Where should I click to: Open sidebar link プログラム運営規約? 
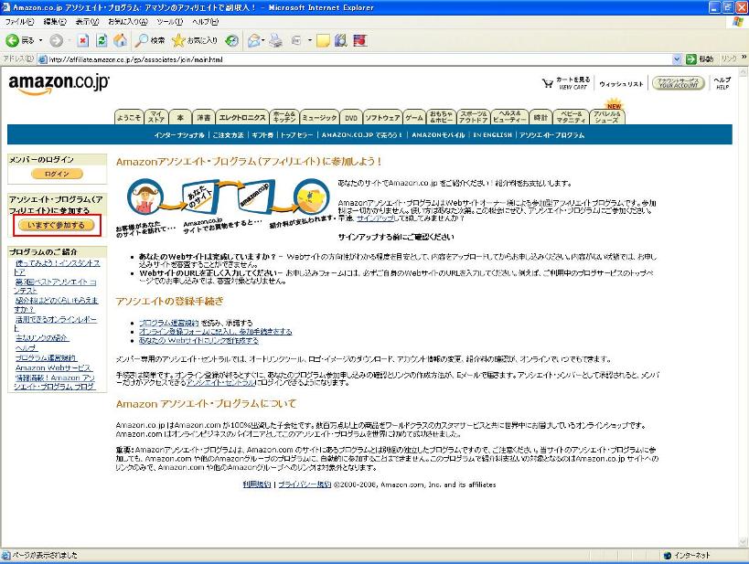click(46, 357)
